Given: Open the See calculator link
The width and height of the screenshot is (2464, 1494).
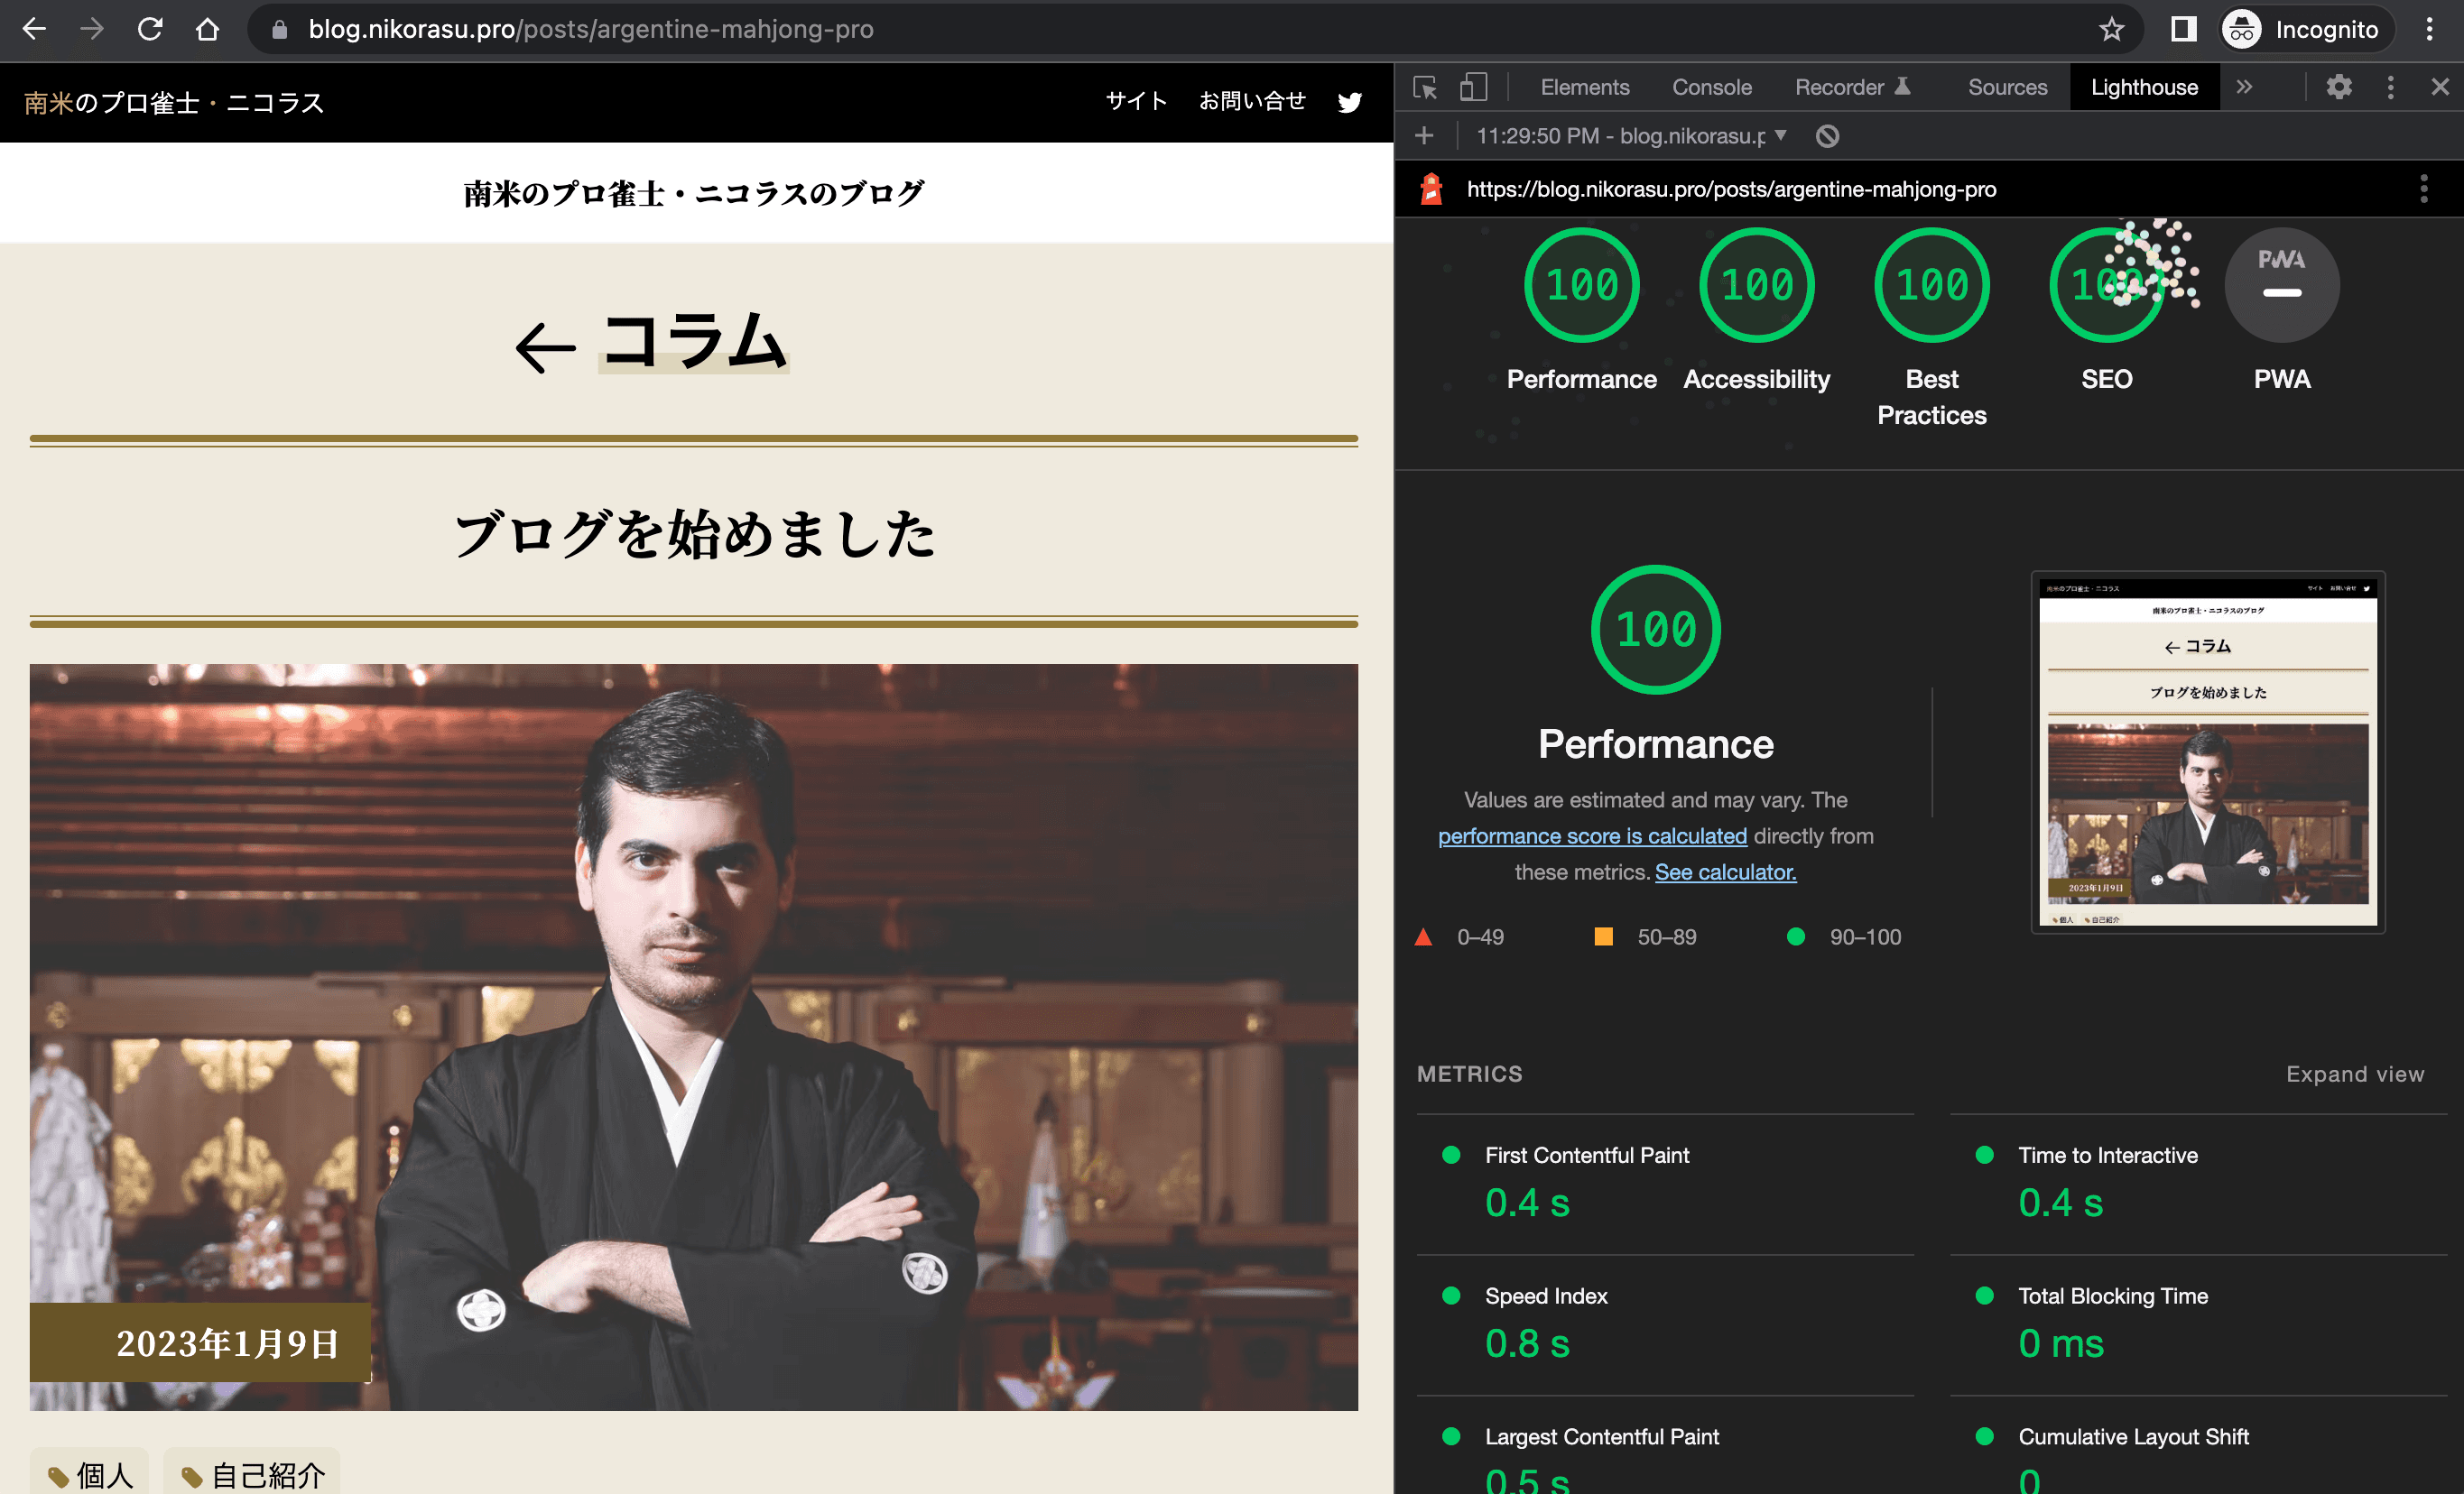Looking at the screenshot, I should tap(1725, 871).
